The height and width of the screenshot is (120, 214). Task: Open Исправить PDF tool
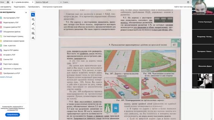(9, 55)
